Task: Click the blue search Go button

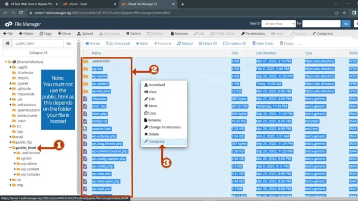Action: (x=346, y=24)
